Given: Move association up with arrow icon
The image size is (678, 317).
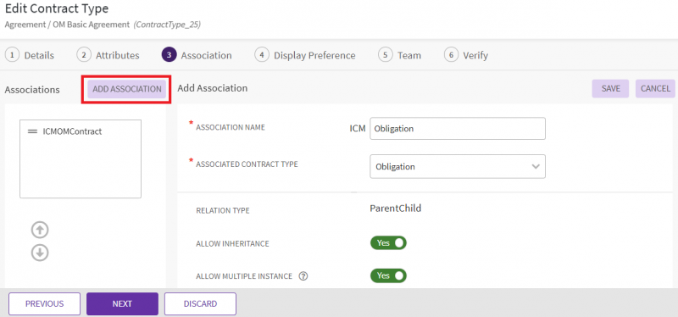Looking at the screenshot, I should pos(40,230).
